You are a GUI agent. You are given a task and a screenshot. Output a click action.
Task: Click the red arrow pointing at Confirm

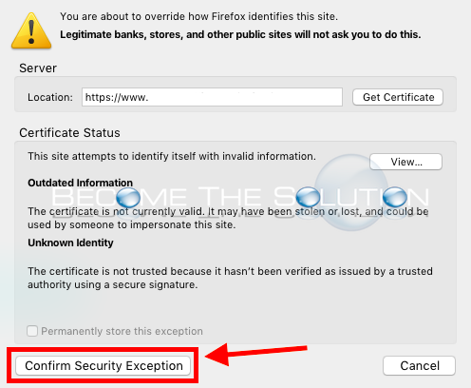click(255, 354)
